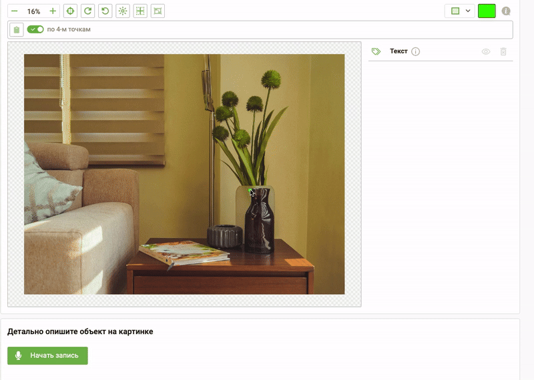Open brightness settings sun icon
534x380 pixels.
(x=123, y=11)
